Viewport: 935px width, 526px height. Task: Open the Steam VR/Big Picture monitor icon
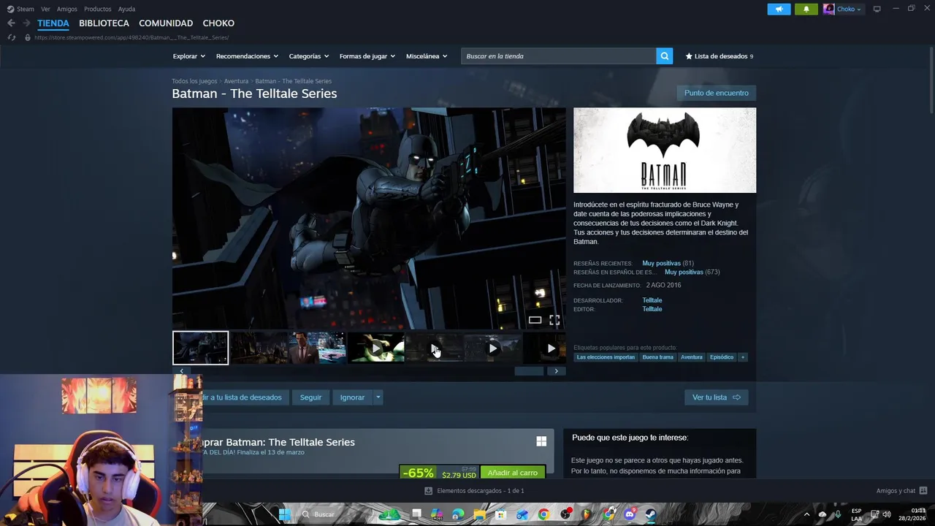click(877, 9)
